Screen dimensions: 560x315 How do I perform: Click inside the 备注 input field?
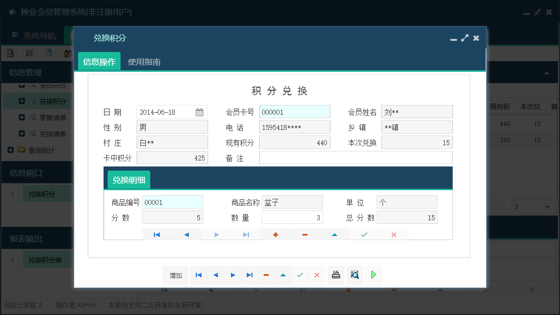click(x=355, y=157)
